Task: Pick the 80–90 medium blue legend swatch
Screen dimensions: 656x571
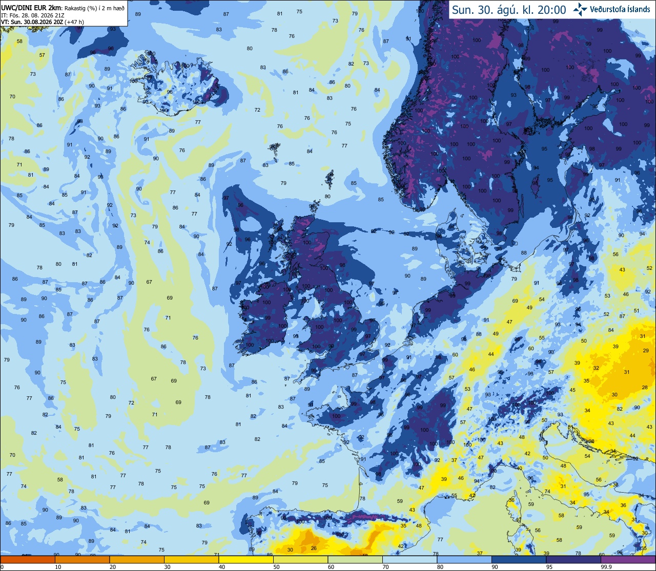Action: click(464, 559)
